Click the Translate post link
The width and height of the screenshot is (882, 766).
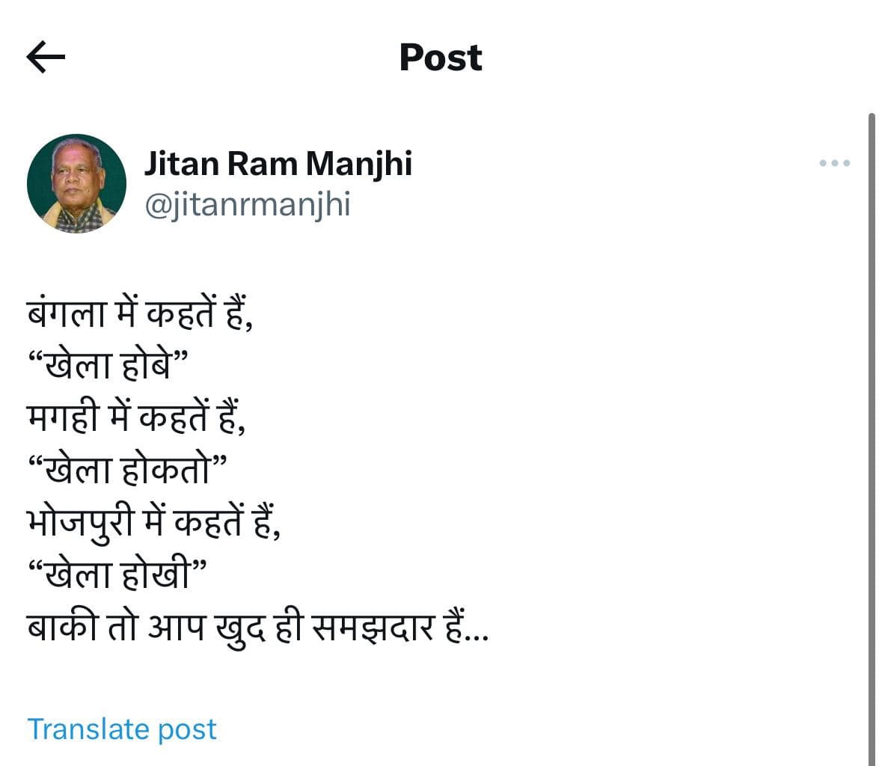pos(122,729)
